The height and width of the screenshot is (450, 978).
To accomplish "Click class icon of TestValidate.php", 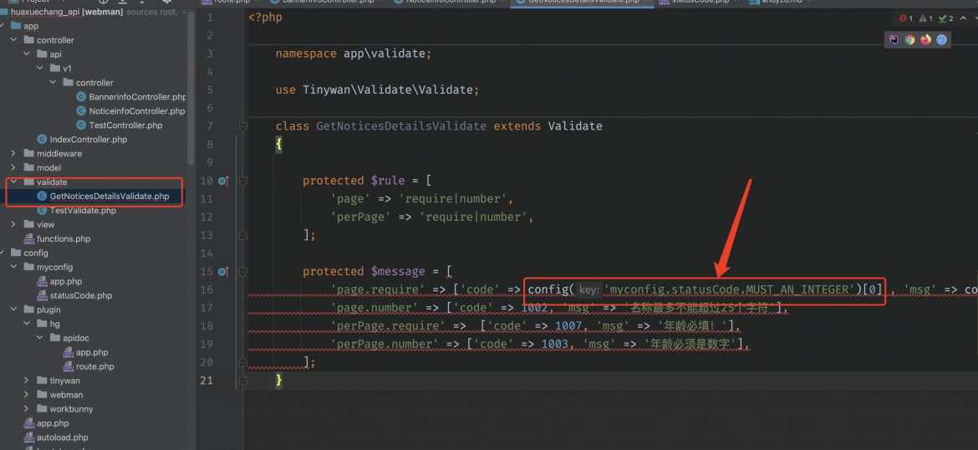I will (x=42, y=210).
